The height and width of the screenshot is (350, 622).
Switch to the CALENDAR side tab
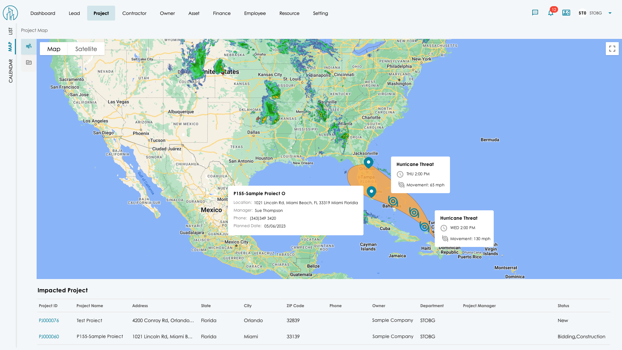[x=11, y=71]
